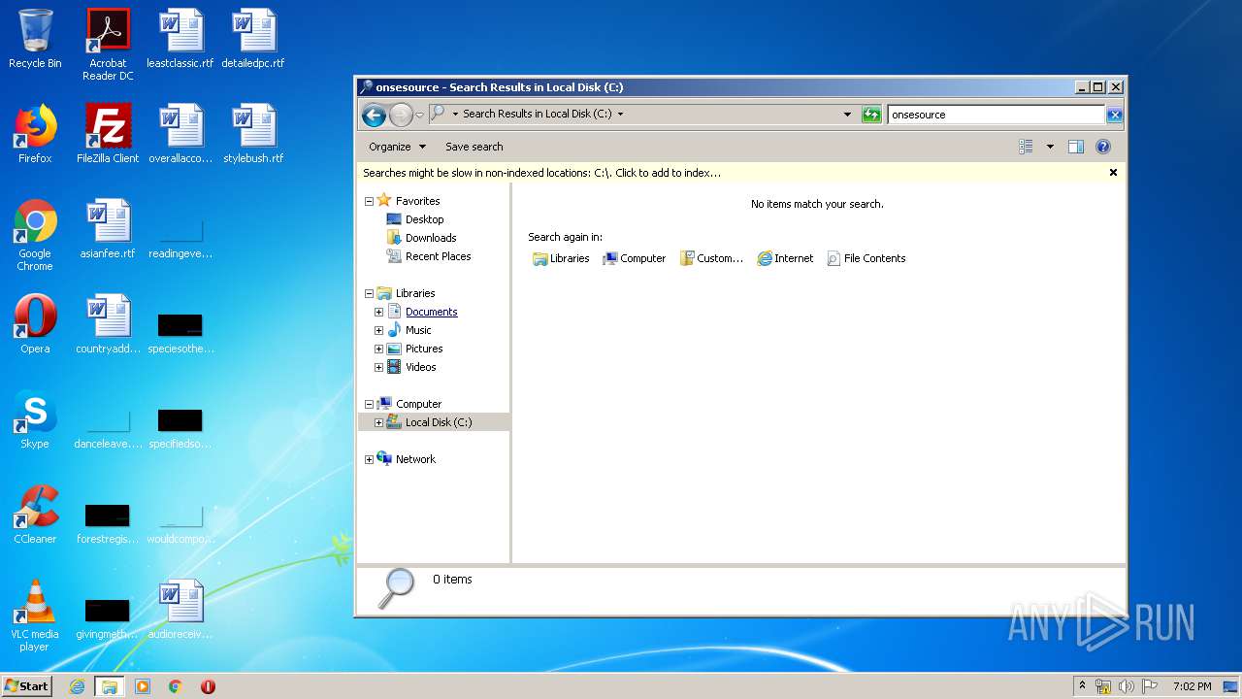The image size is (1242, 699).
Task: Search again in Libraries
Action: (561, 258)
